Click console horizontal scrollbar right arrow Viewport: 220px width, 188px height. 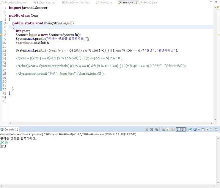pyautogui.click(x=214, y=186)
